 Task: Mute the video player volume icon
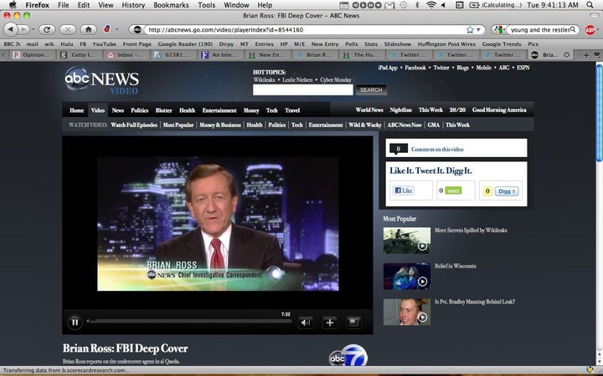point(306,323)
